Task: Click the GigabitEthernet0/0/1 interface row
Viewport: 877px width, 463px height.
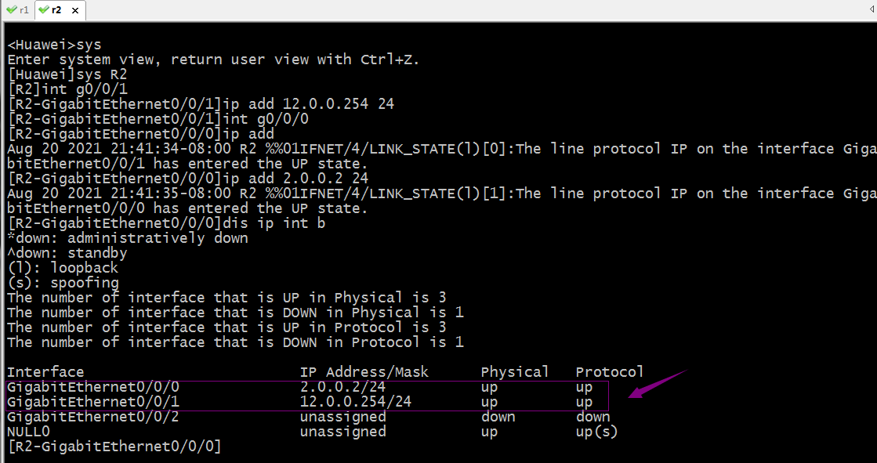Action: pos(307,402)
